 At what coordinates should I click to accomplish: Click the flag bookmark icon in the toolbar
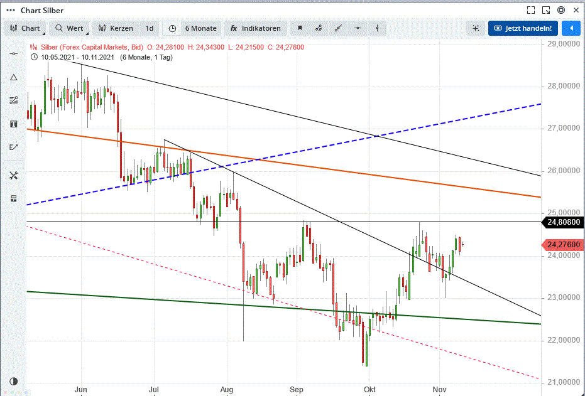click(x=300, y=28)
